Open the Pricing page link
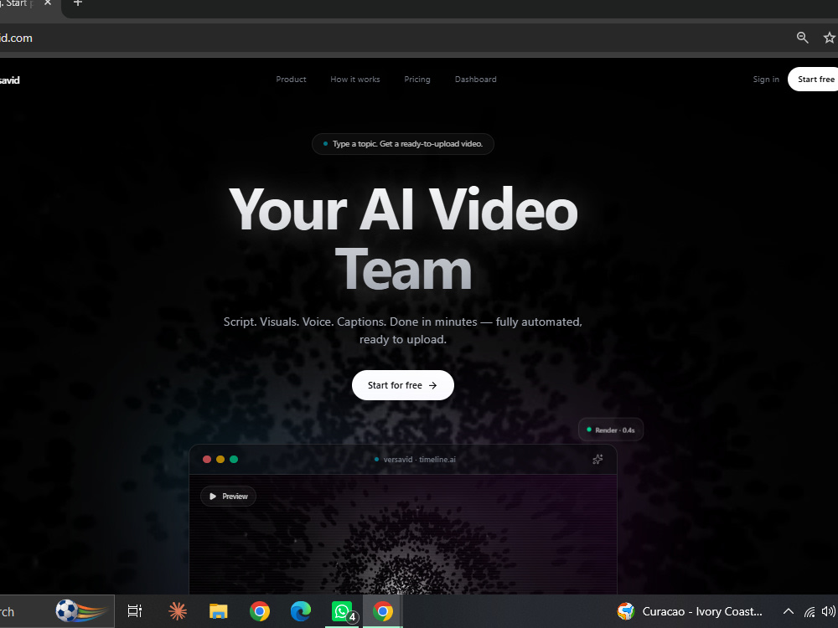Viewport: 838px width, 628px height. tap(416, 79)
